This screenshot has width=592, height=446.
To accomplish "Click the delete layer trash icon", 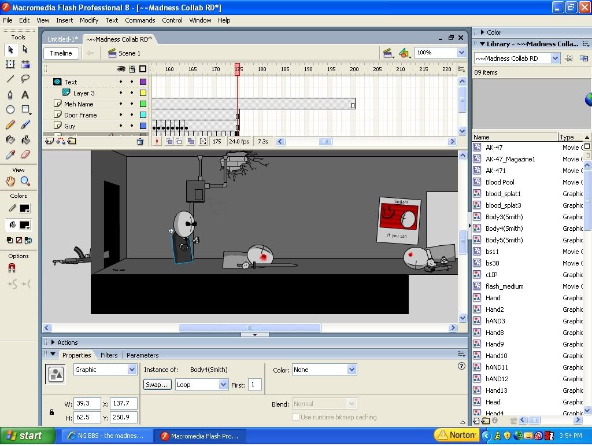I will (x=140, y=141).
